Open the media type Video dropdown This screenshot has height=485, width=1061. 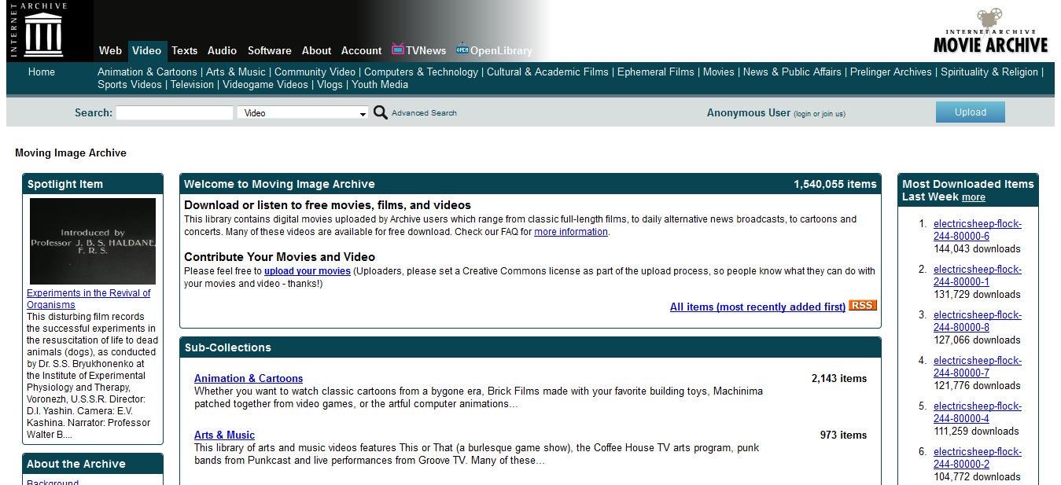(x=303, y=112)
